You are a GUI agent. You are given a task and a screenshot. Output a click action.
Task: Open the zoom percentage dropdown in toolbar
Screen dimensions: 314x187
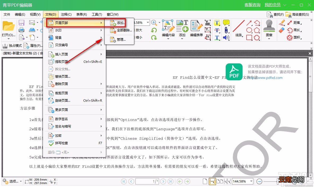click(x=148, y=22)
